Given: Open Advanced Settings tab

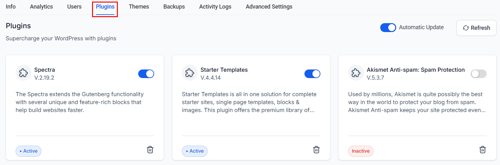Looking at the screenshot, I should 269,7.
